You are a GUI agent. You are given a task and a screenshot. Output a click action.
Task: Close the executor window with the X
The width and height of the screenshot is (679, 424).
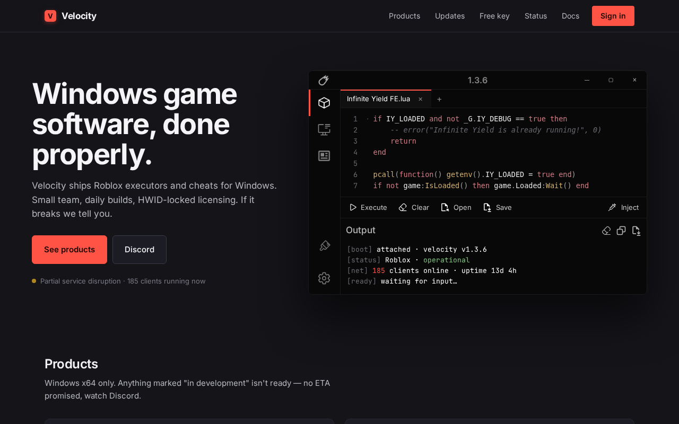(634, 80)
